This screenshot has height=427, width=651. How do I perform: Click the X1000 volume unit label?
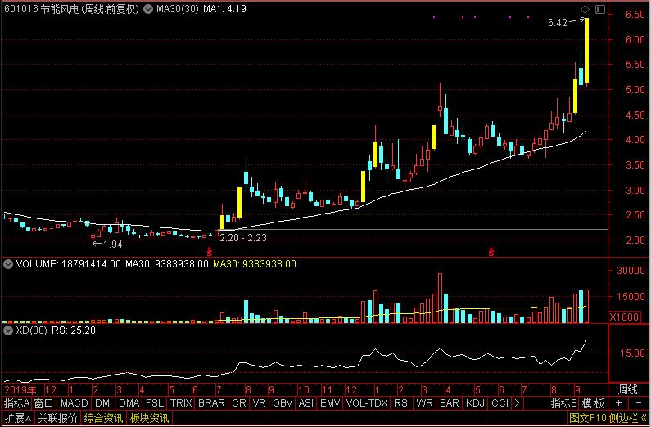[x=624, y=317]
